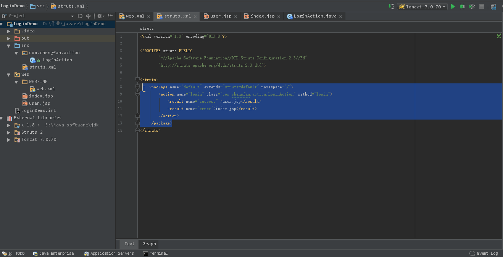Select opened file with locate icon

[79, 16]
